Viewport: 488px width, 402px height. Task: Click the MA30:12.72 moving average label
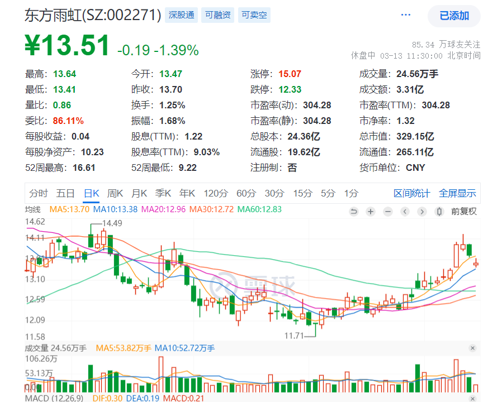click(211, 209)
